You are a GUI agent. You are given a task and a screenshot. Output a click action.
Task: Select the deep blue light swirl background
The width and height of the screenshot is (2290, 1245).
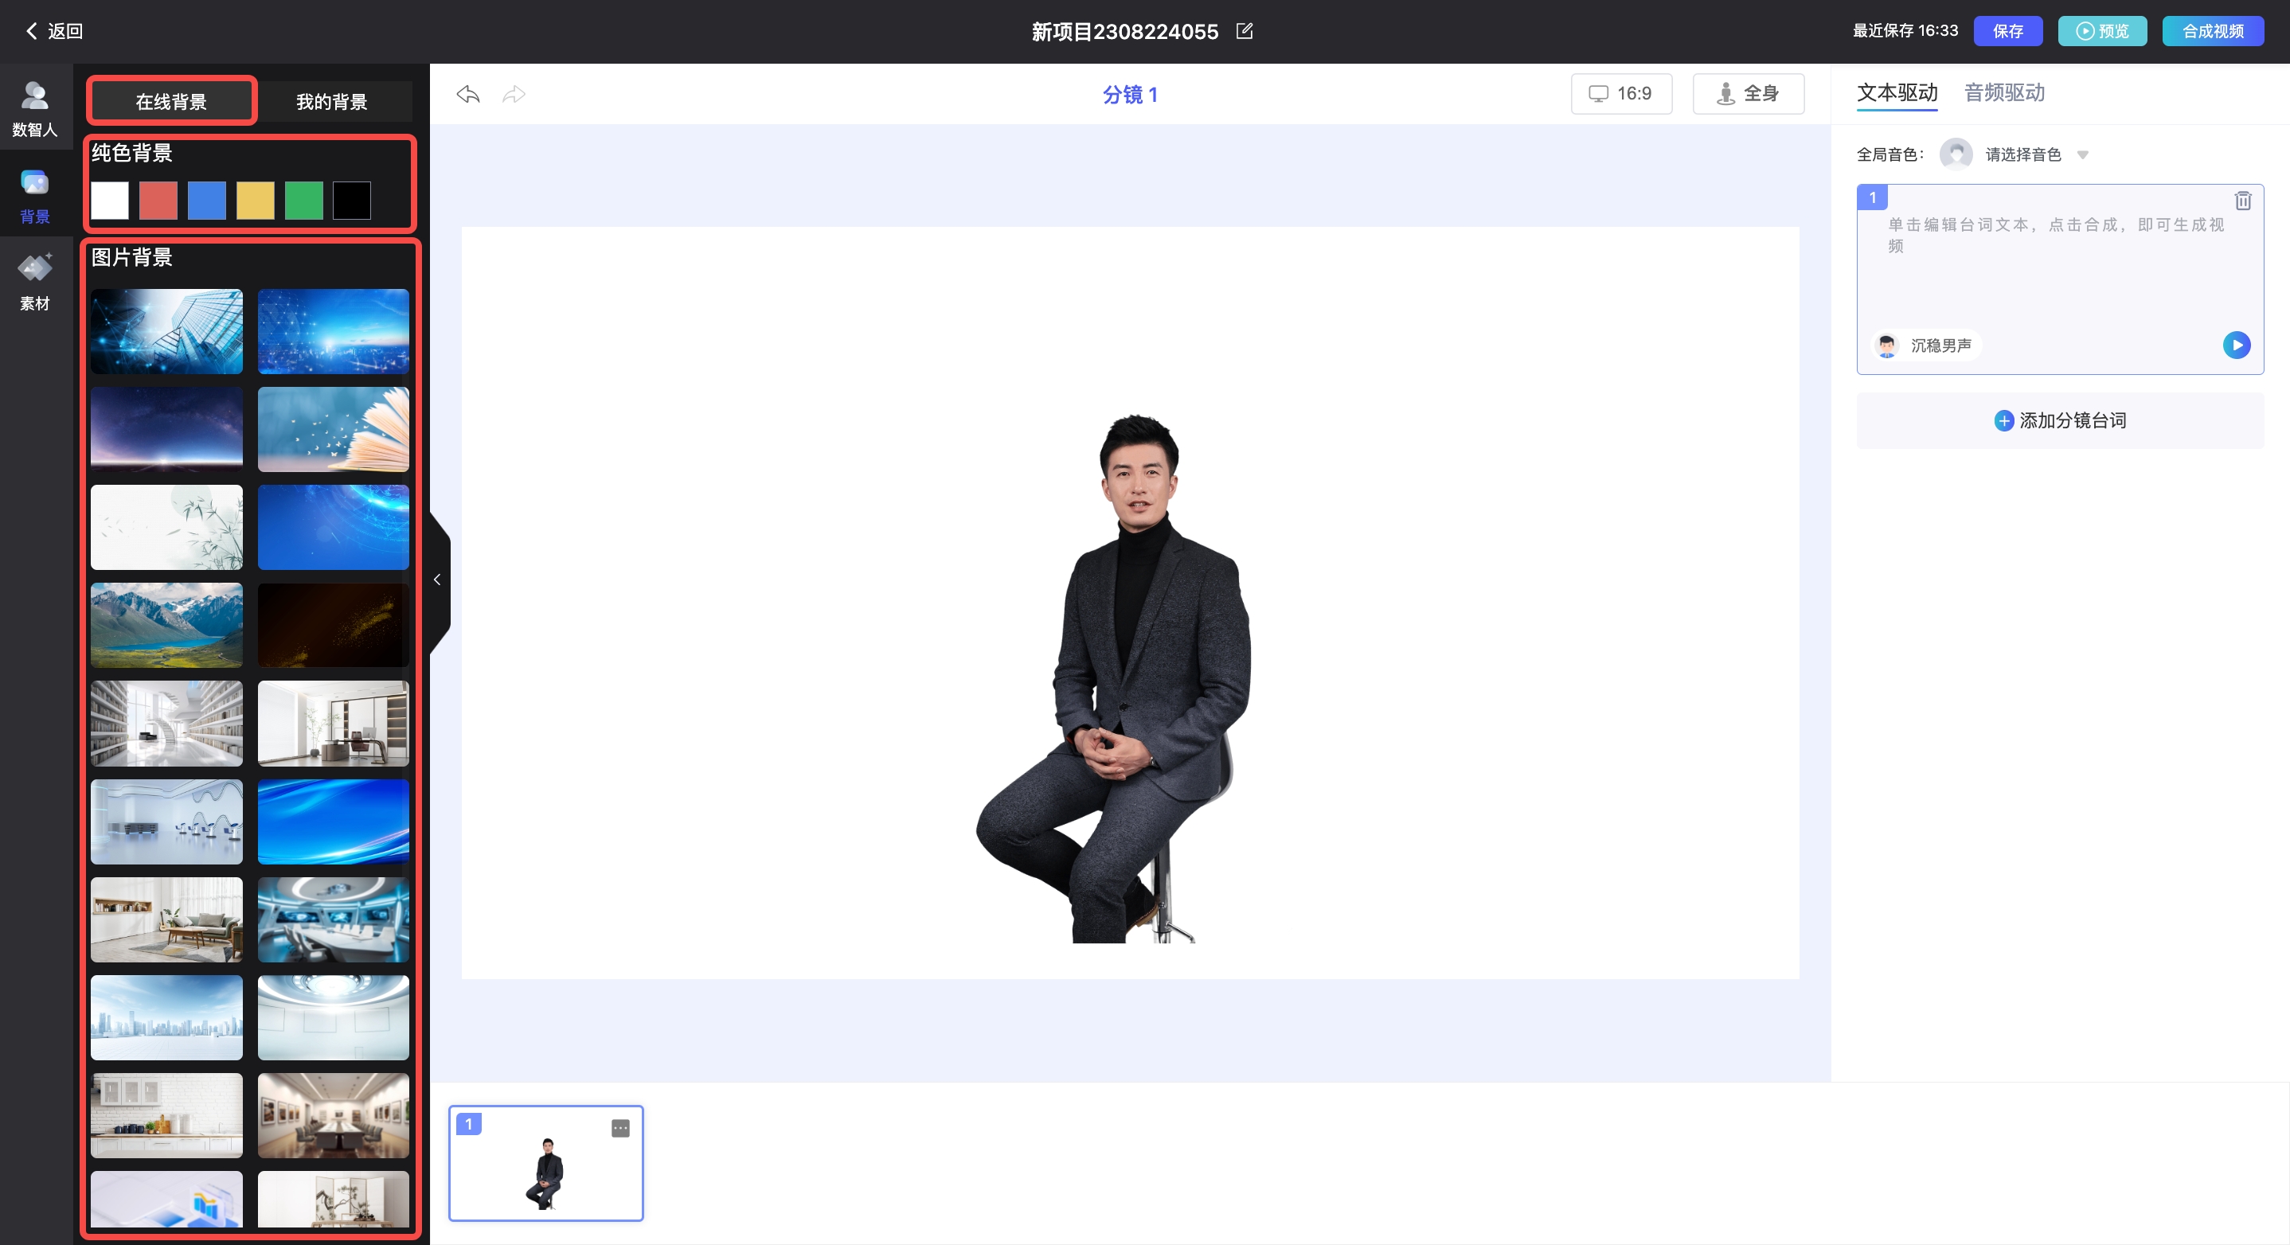pos(334,527)
